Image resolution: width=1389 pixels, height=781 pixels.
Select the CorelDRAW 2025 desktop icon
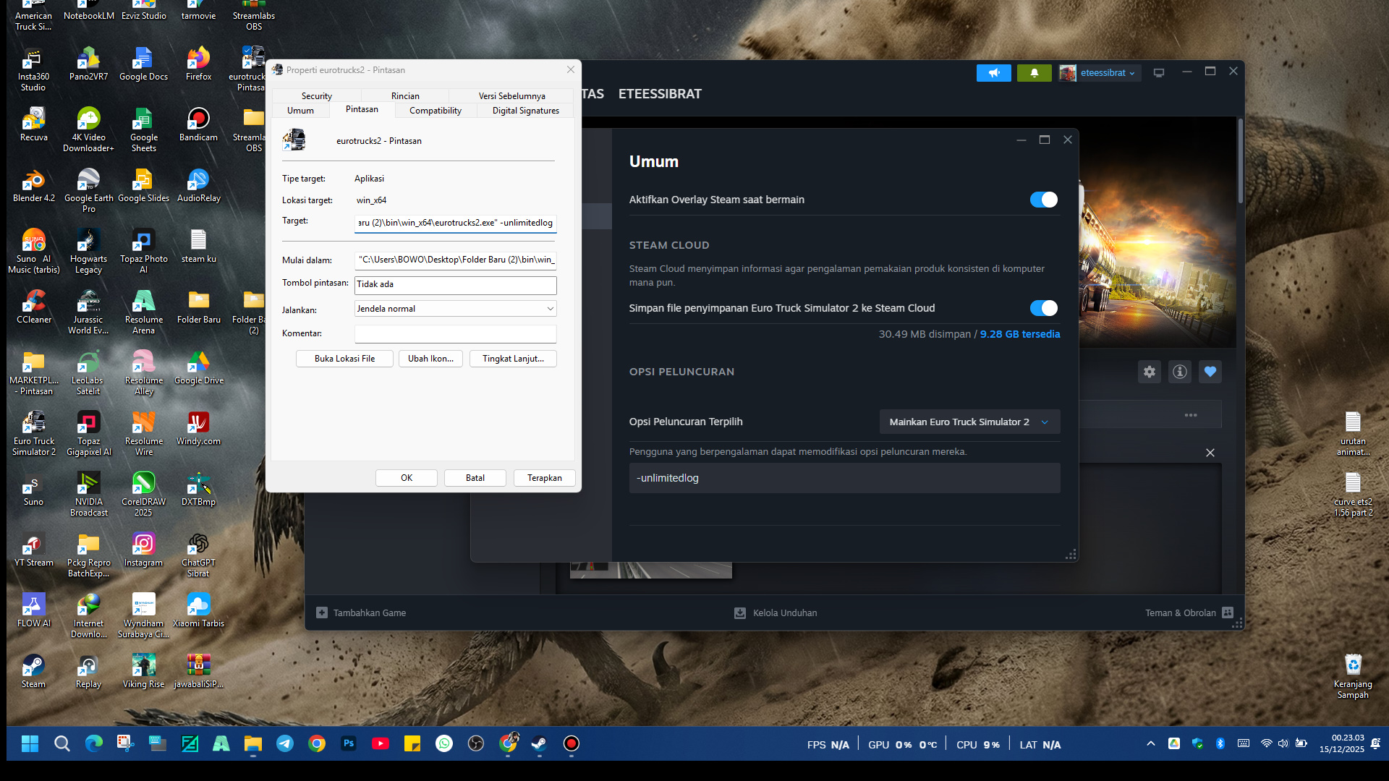tap(143, 494)
